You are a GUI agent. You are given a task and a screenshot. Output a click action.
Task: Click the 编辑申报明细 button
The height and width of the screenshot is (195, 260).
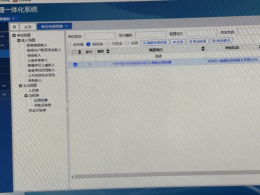point(154,43)
